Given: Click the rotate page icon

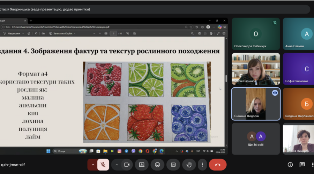Looking at the screenshot, I should (x=127, y=33).
